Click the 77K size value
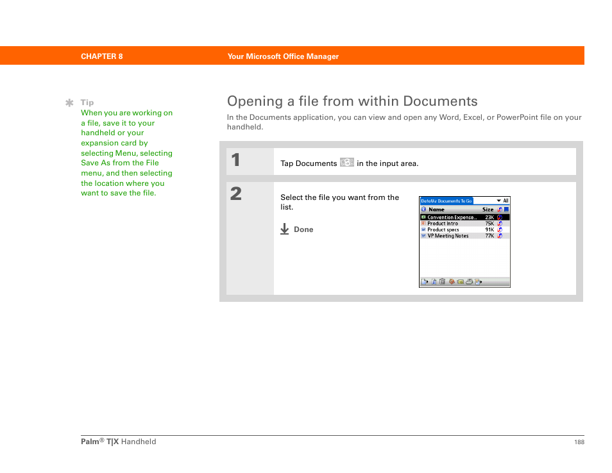 coord(490,236)
